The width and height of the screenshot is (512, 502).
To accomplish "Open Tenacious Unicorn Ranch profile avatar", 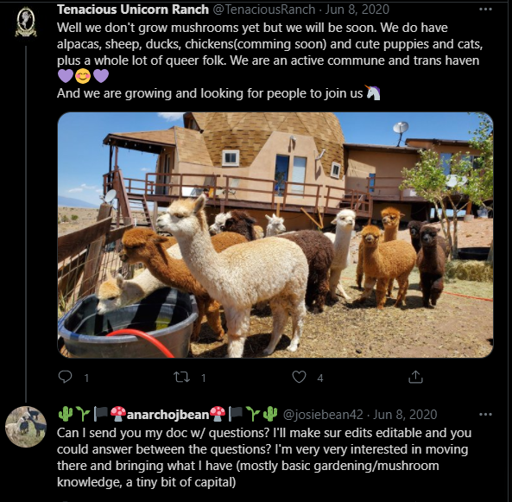I will tap(26, 22).
